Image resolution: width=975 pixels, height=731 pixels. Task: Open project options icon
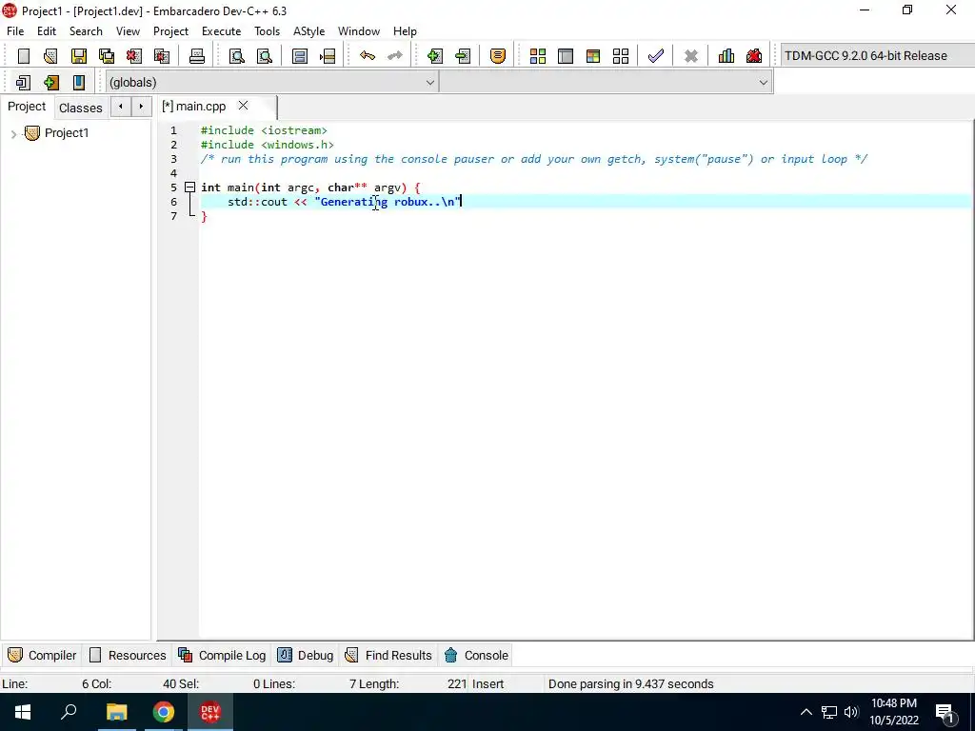[497, 56]
